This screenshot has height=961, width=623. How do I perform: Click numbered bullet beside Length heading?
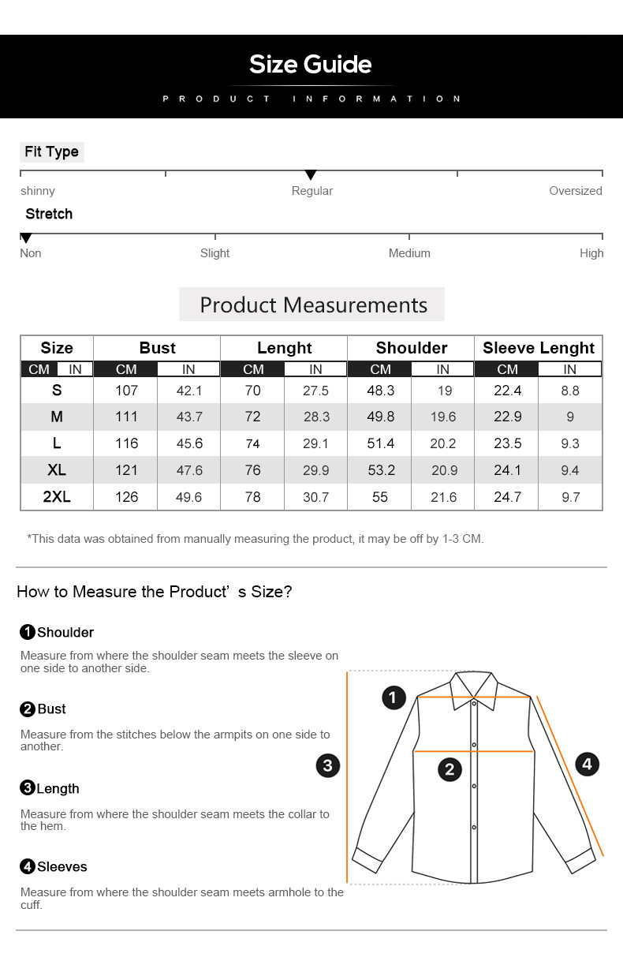click(x=28, y=787)
